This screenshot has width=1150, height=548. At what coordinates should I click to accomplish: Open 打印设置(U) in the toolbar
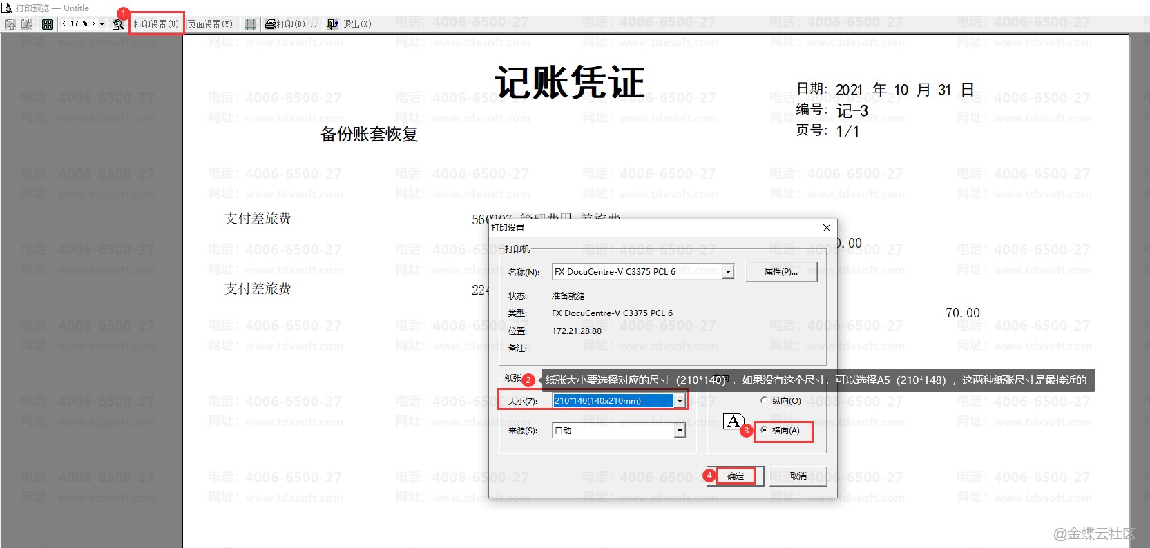(x=156, y=24)
